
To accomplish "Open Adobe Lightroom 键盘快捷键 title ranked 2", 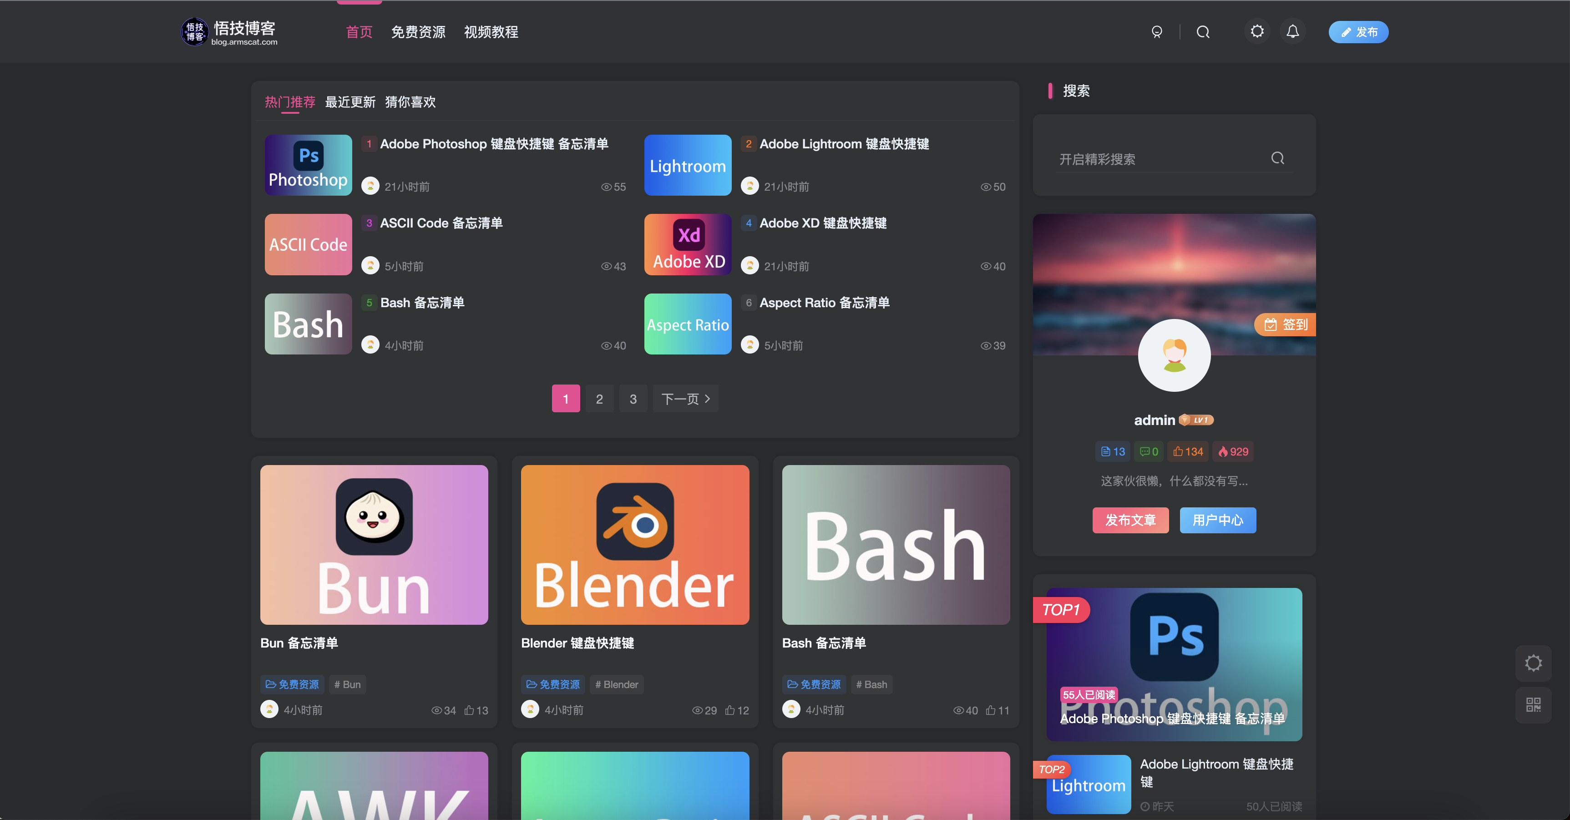I will tap(844, 144).
